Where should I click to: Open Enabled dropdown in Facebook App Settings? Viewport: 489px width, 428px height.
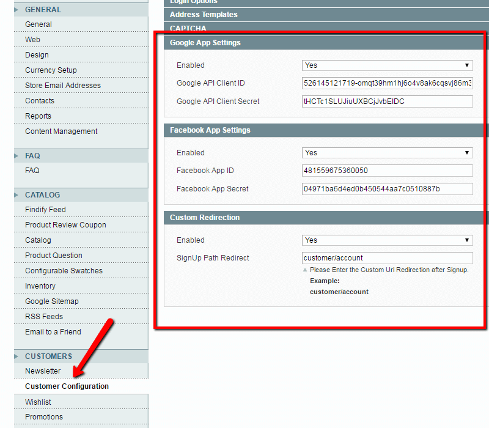[387, 153]
